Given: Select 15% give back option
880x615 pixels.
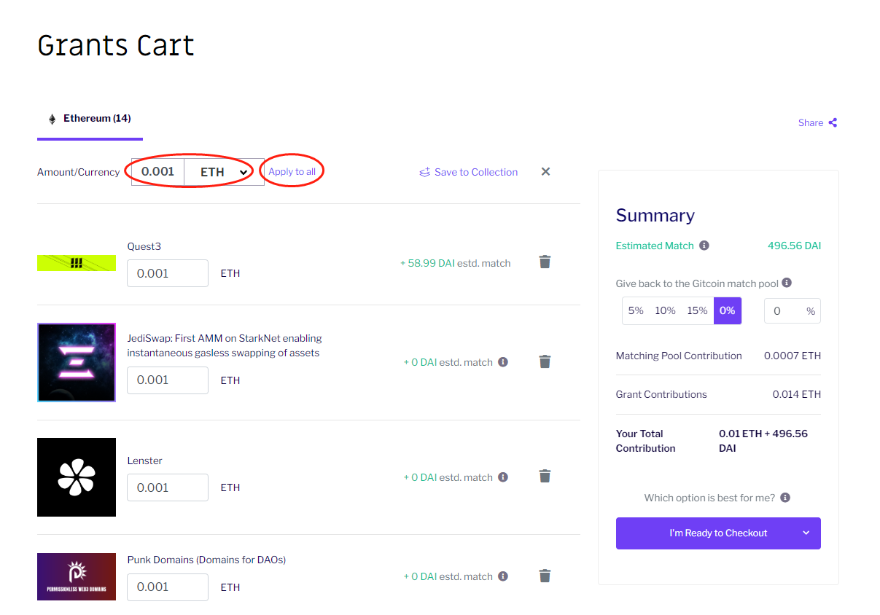Looking at the screenshot, I should [697, 310].
